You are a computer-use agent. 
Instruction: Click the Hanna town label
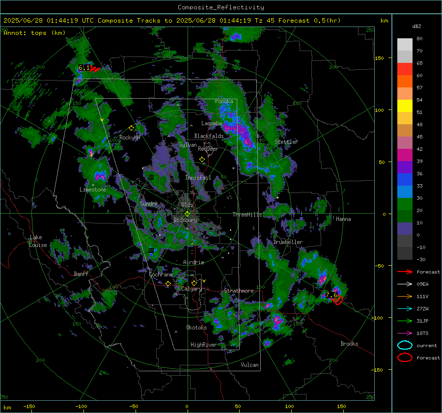pyautogui.click(x=343, y=219)
